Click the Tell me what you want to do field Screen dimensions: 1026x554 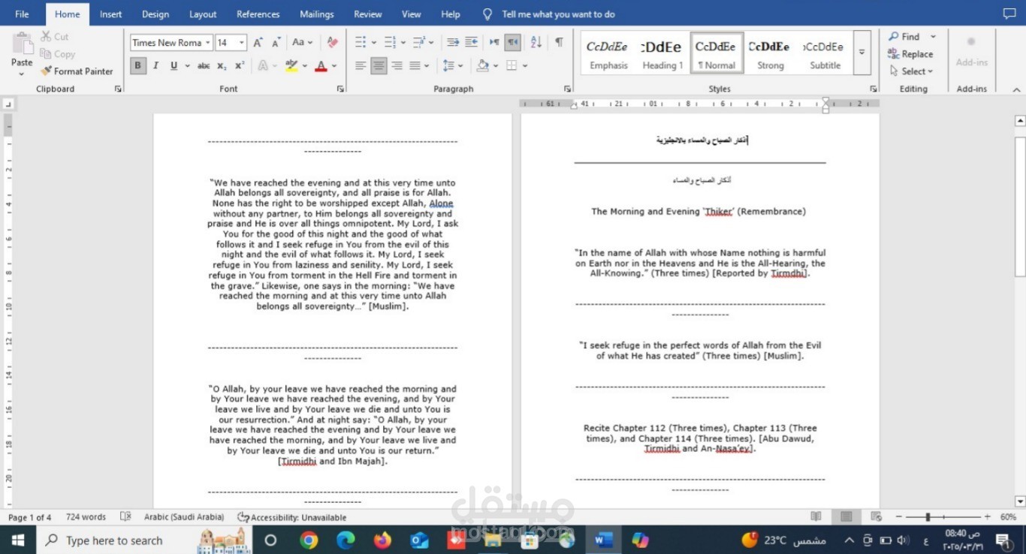(558, 14)
